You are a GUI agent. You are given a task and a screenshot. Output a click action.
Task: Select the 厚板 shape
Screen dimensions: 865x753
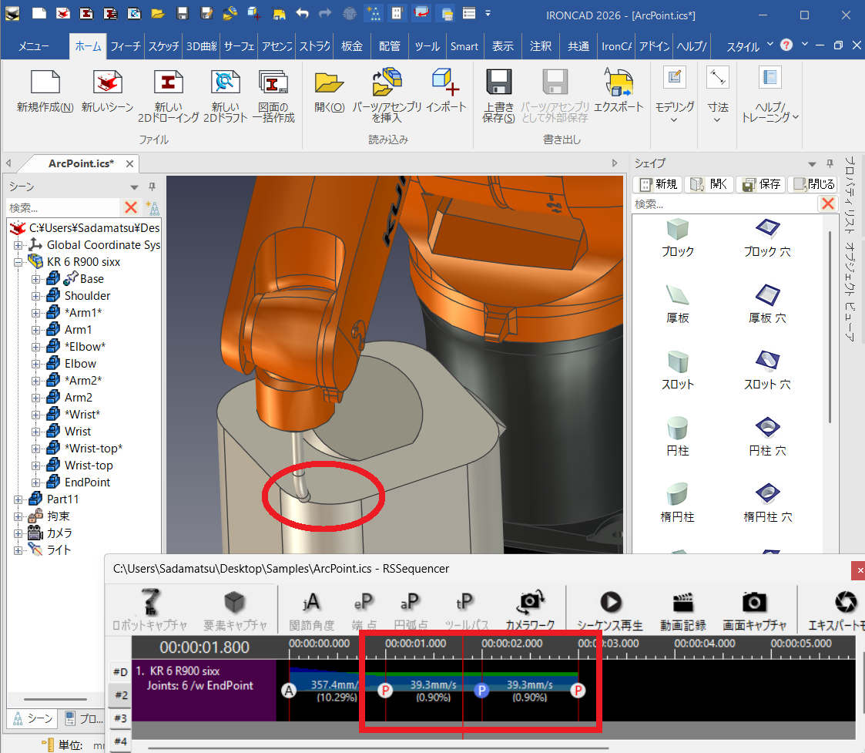(677, 304)
